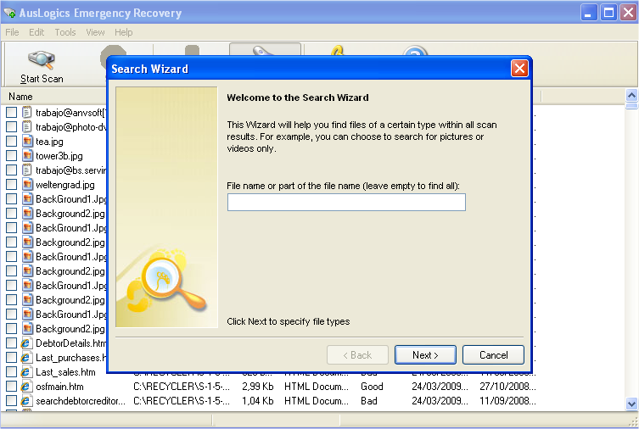
Task: Click the 11/09/2008 date cell
Action: click(x=507, y=401)
